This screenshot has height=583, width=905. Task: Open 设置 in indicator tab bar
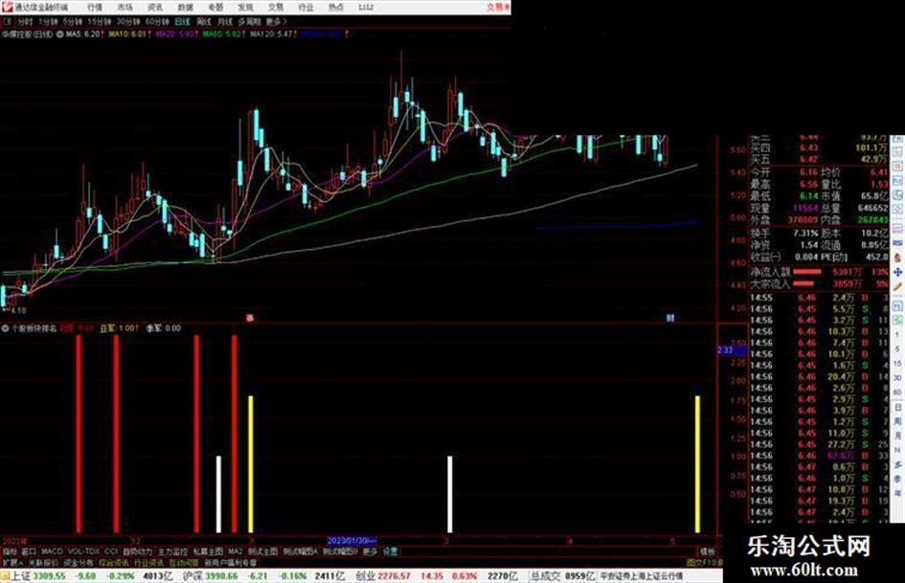tap(390, 551)
